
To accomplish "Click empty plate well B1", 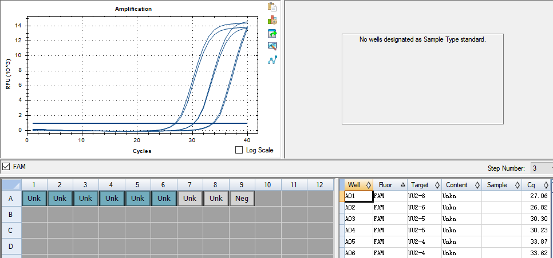I will (34, 215).
